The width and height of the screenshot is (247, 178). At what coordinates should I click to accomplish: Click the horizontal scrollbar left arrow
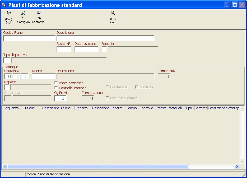(5, 166)
